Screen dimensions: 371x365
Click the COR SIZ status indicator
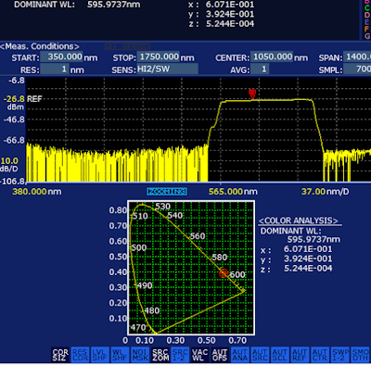click(60, 355)
